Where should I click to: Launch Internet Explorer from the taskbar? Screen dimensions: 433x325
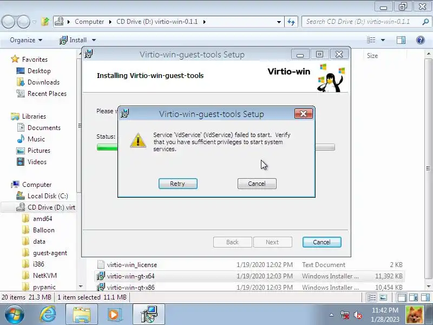click(48, 315)
